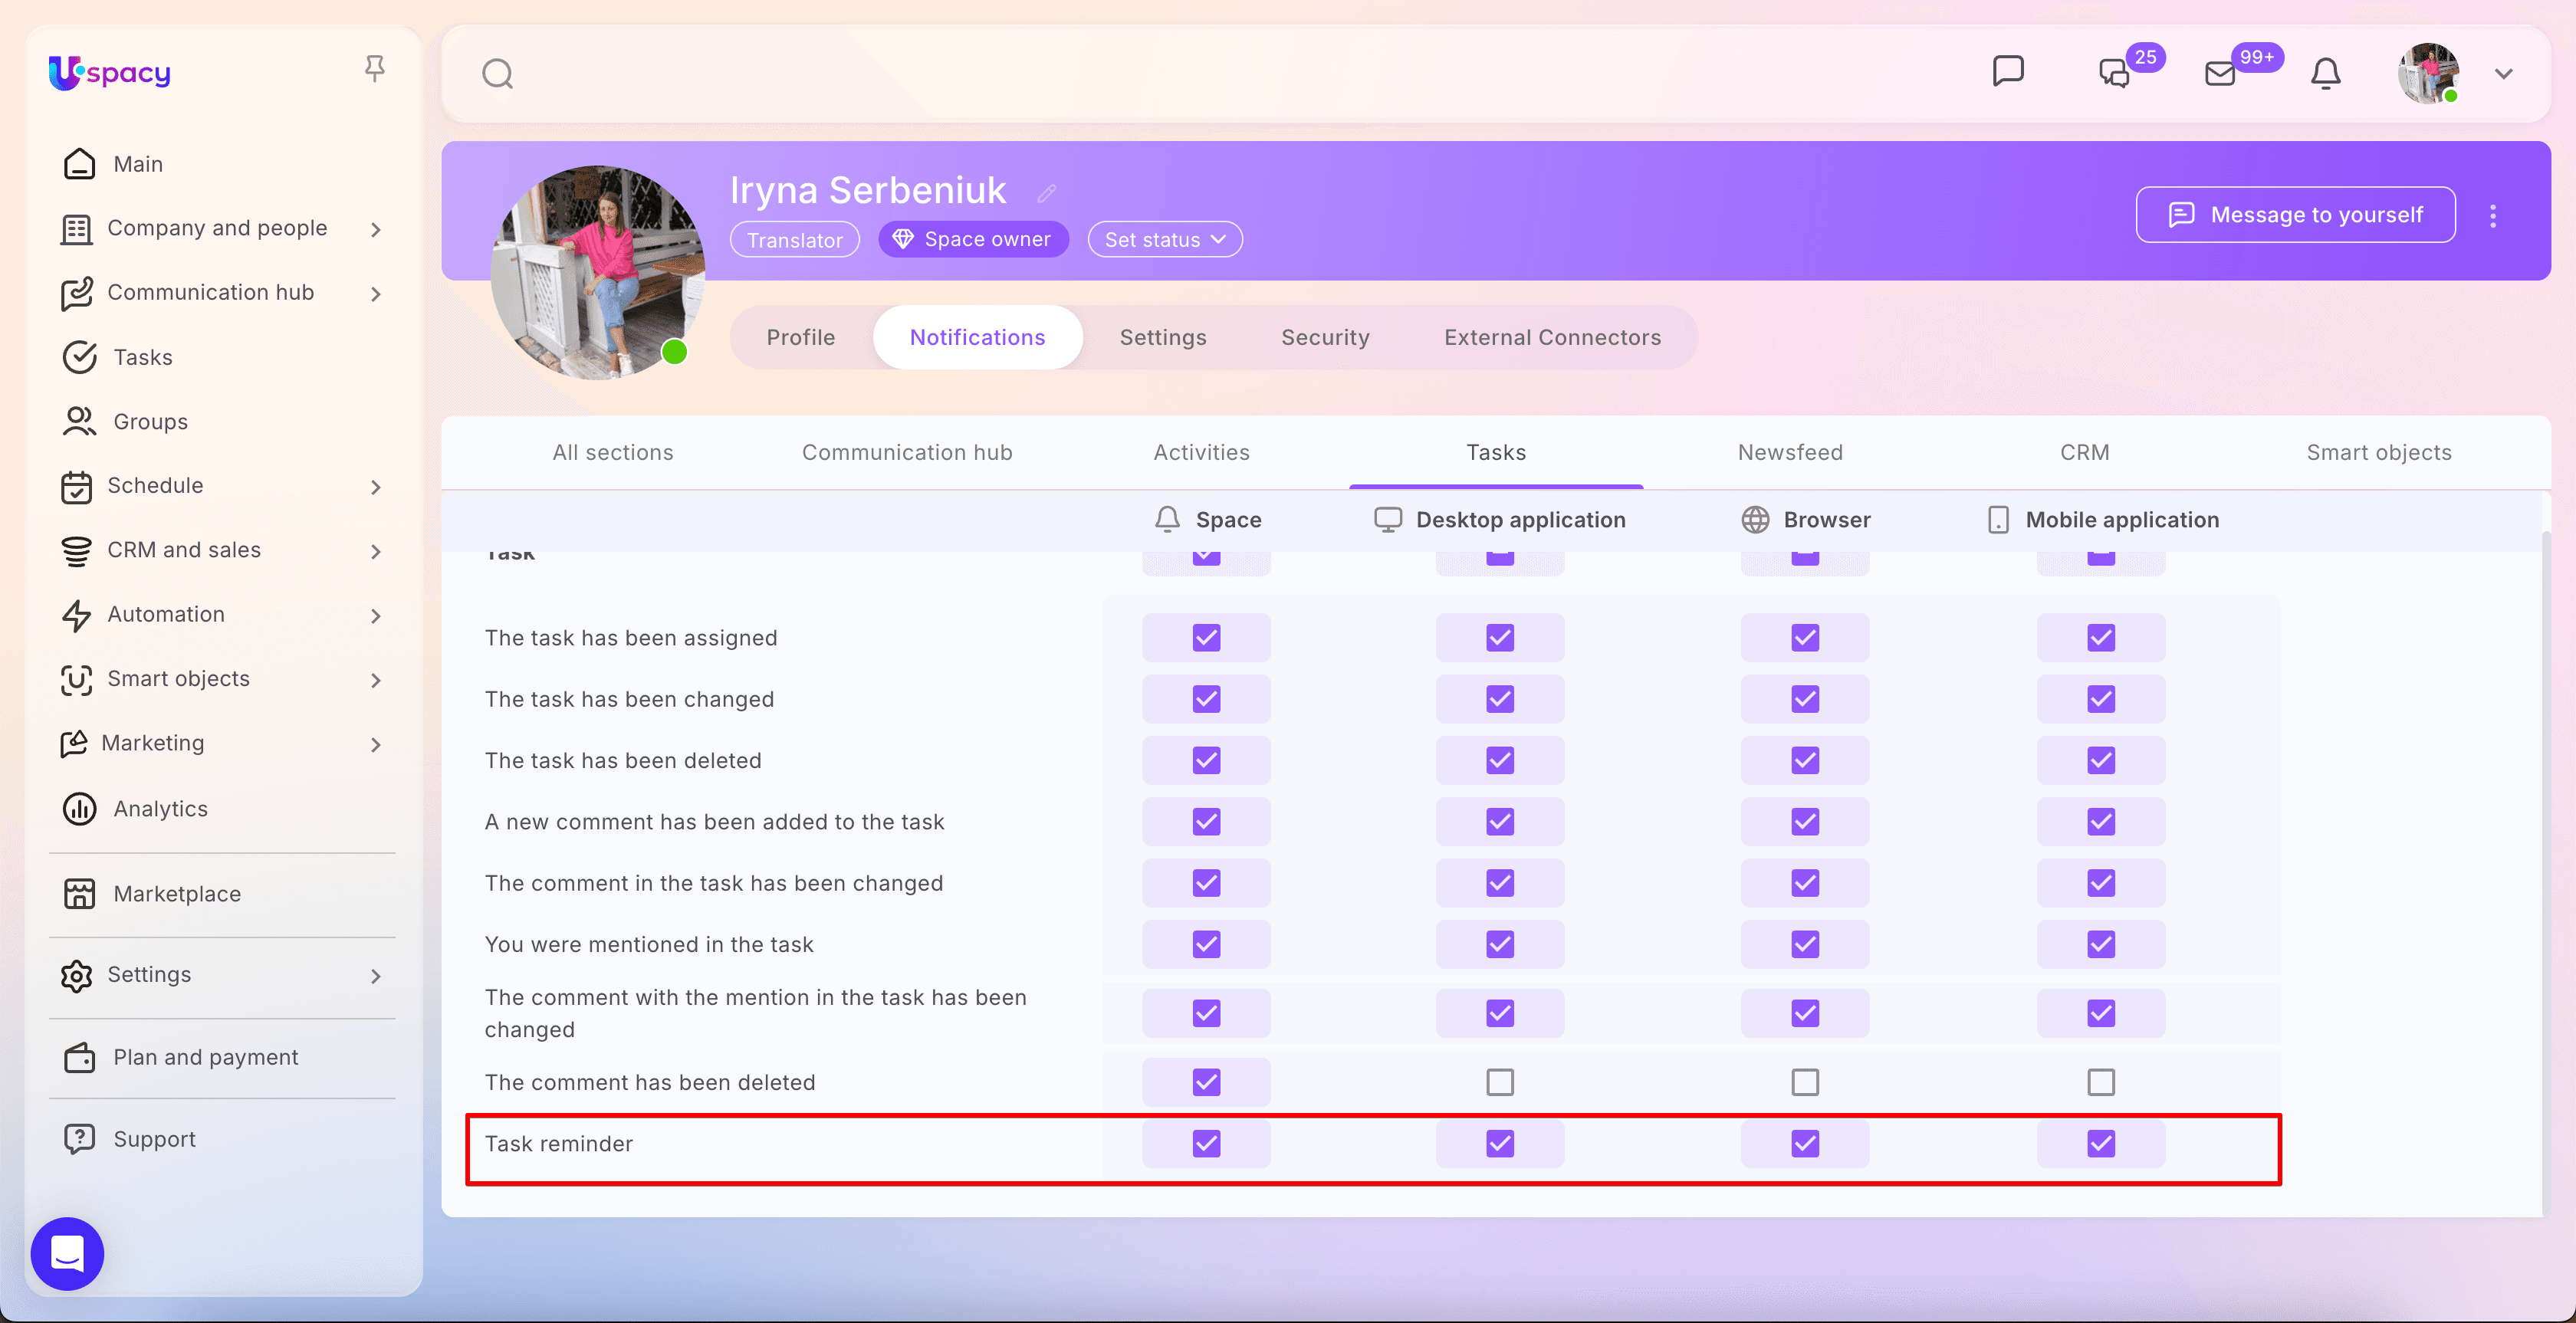Viewport: 2576px width, 1323px height.
Task: Open the profile three-dot more menu
Action: (2493, 215)
